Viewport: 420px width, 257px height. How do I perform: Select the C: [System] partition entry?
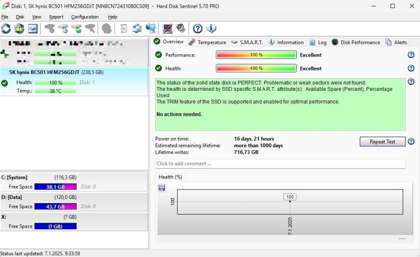click(x=74, y=182)
